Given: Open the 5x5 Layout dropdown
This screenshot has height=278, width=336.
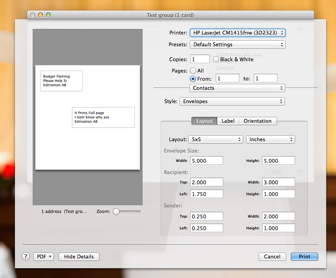Looking at the screenshot, I should (x=215, y=139).
